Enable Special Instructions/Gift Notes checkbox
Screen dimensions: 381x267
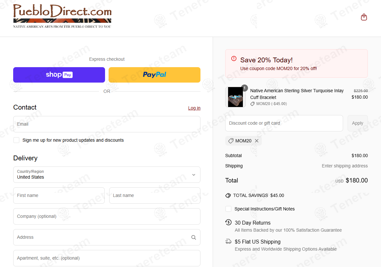228,209
